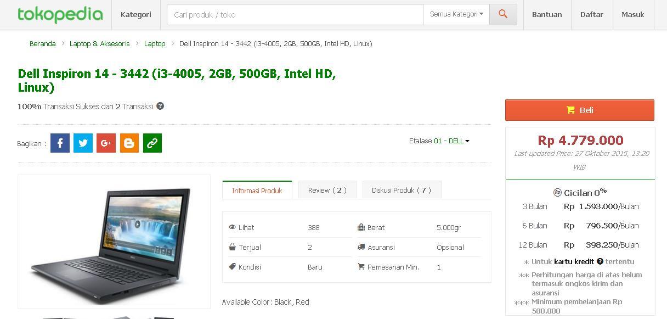Open the Laptop breadcrumb link
The width and height of the screenshot is (667, 319).
155,44
